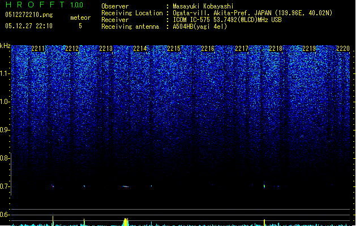The width and height of the screenshot is (356, 226).
Task: Click the 0.8 frequency axis label
Action: (x=5, y=158)
